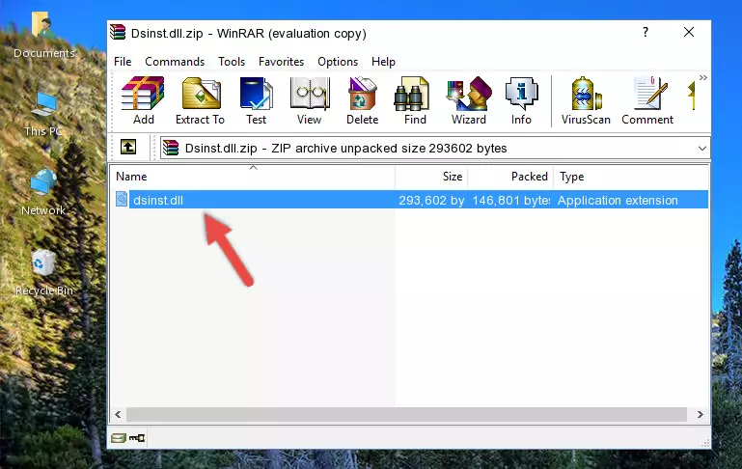
Task: Open the Commands menu
Action: pos(175,62)
